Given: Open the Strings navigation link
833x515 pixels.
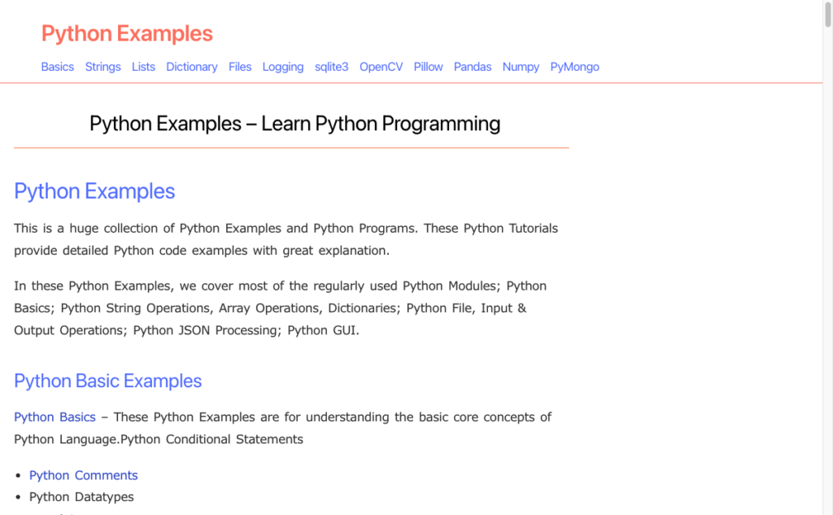Looking at the screenshot, I should coord(103,67).
